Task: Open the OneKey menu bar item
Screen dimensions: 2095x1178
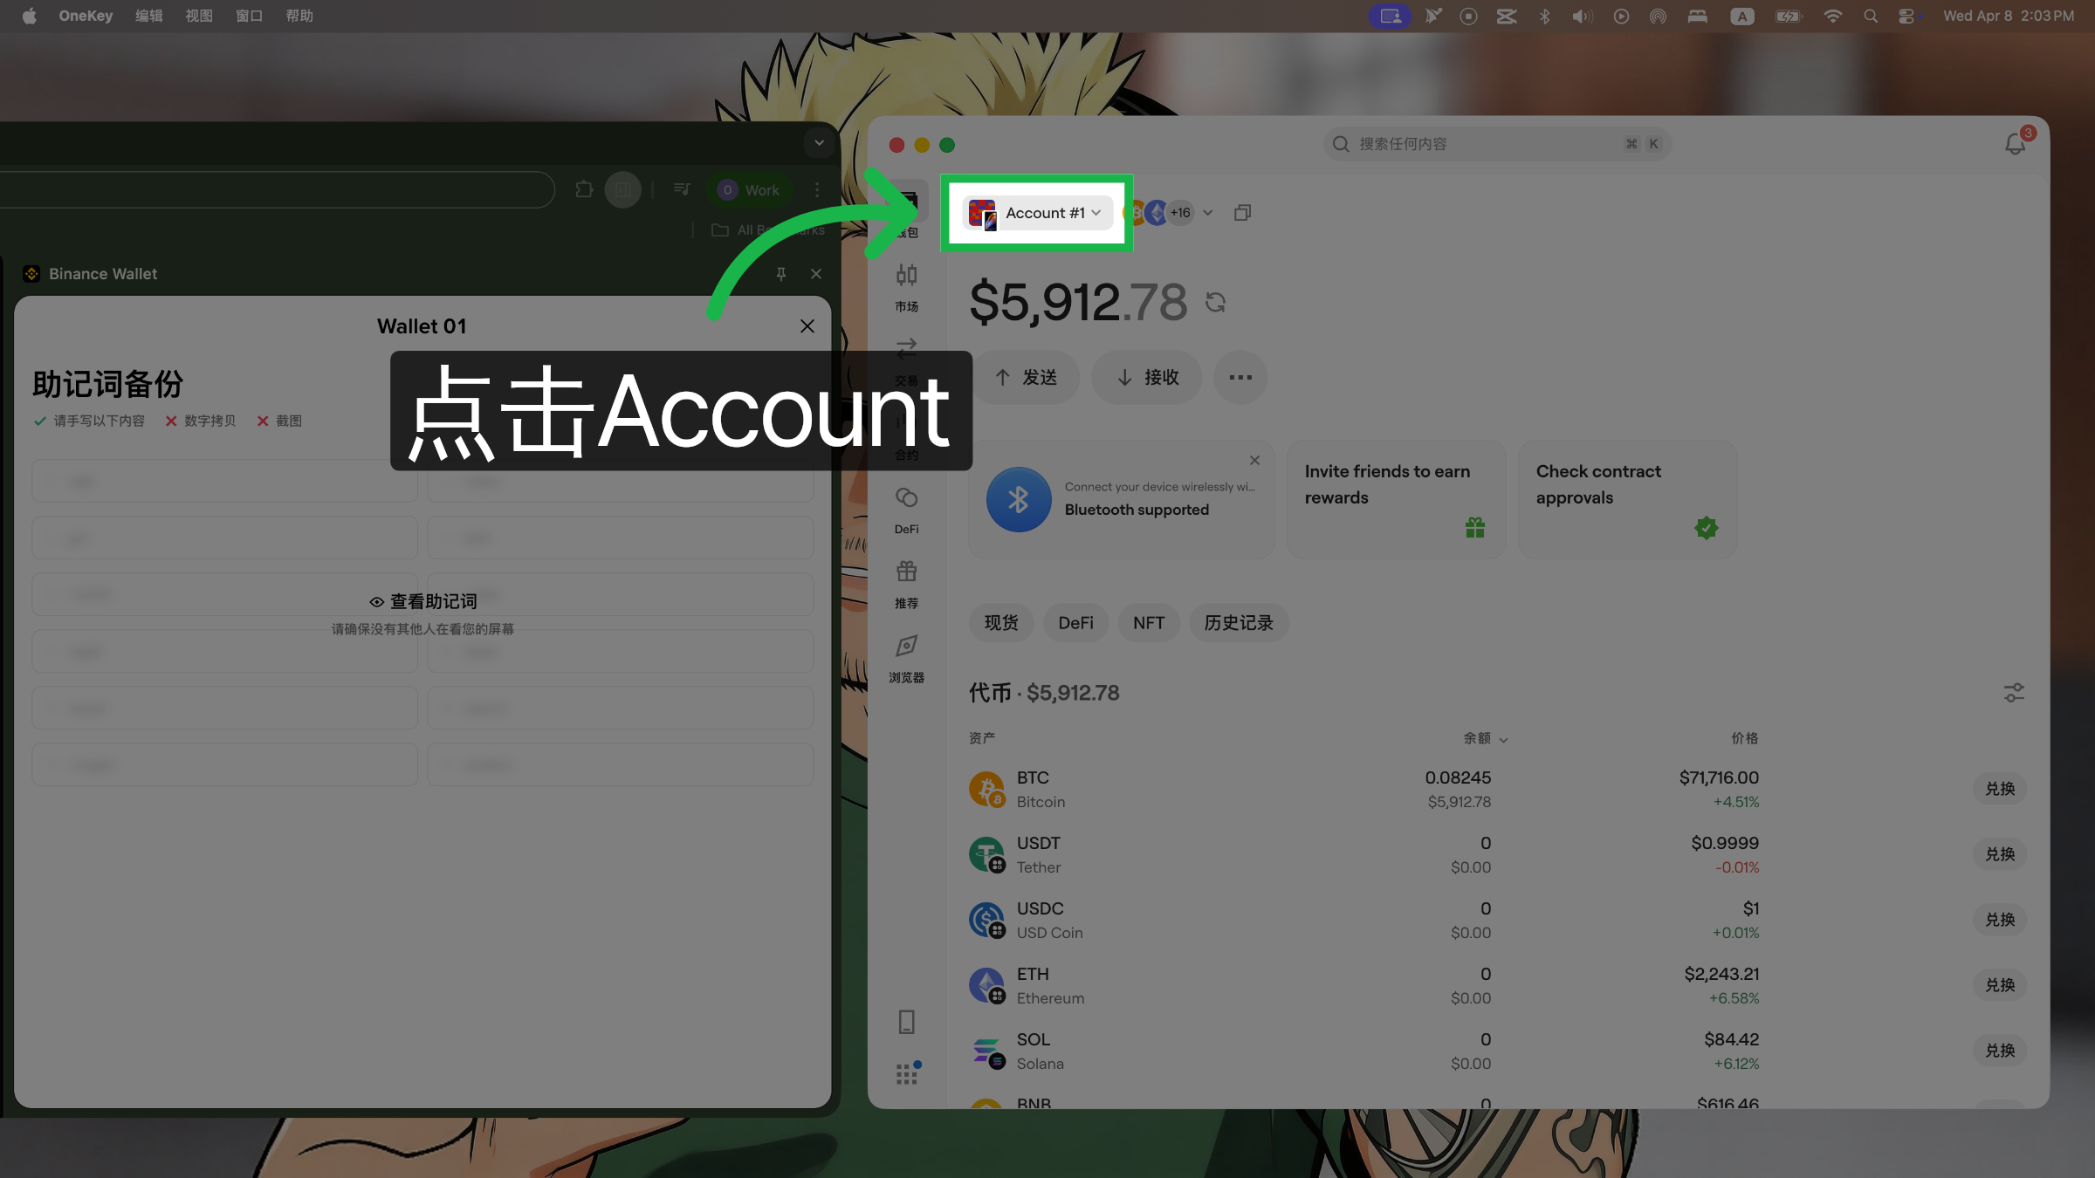Action: (86, 16)
